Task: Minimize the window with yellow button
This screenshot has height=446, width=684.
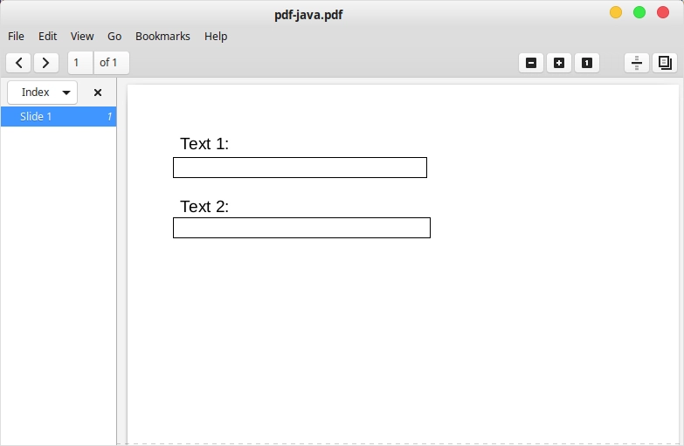Action: tap(616, 12)
